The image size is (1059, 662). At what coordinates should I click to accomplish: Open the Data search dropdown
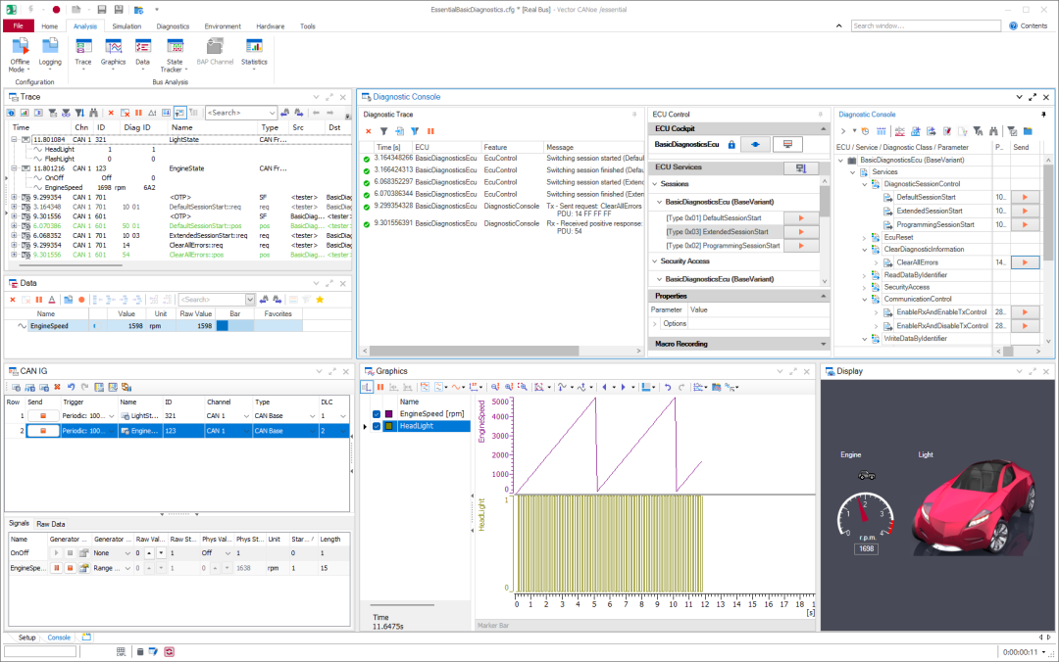(x=250, y=300)
